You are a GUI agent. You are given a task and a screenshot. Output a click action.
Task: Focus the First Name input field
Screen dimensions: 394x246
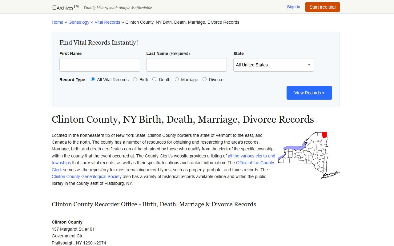[x=100, y=65]
